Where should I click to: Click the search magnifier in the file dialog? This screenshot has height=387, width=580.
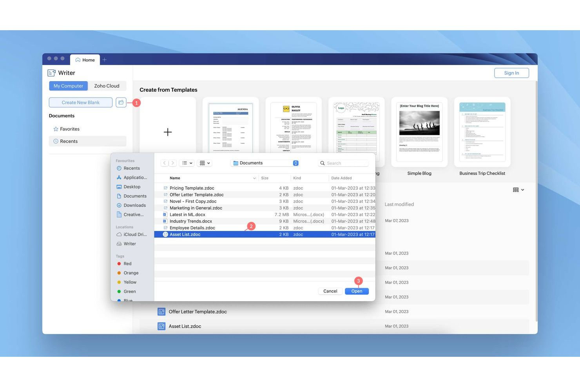pyautogui.click(x=322, y=163)
